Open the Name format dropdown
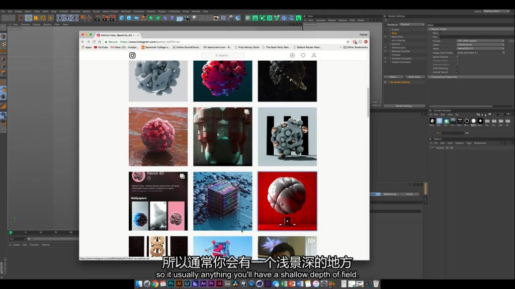The height and width of the screenshot is (289, 515). point(480,49)
